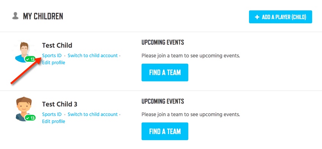Click the Add a Player (Child) button
Viewport: 322px width, 149px height.
280,17
